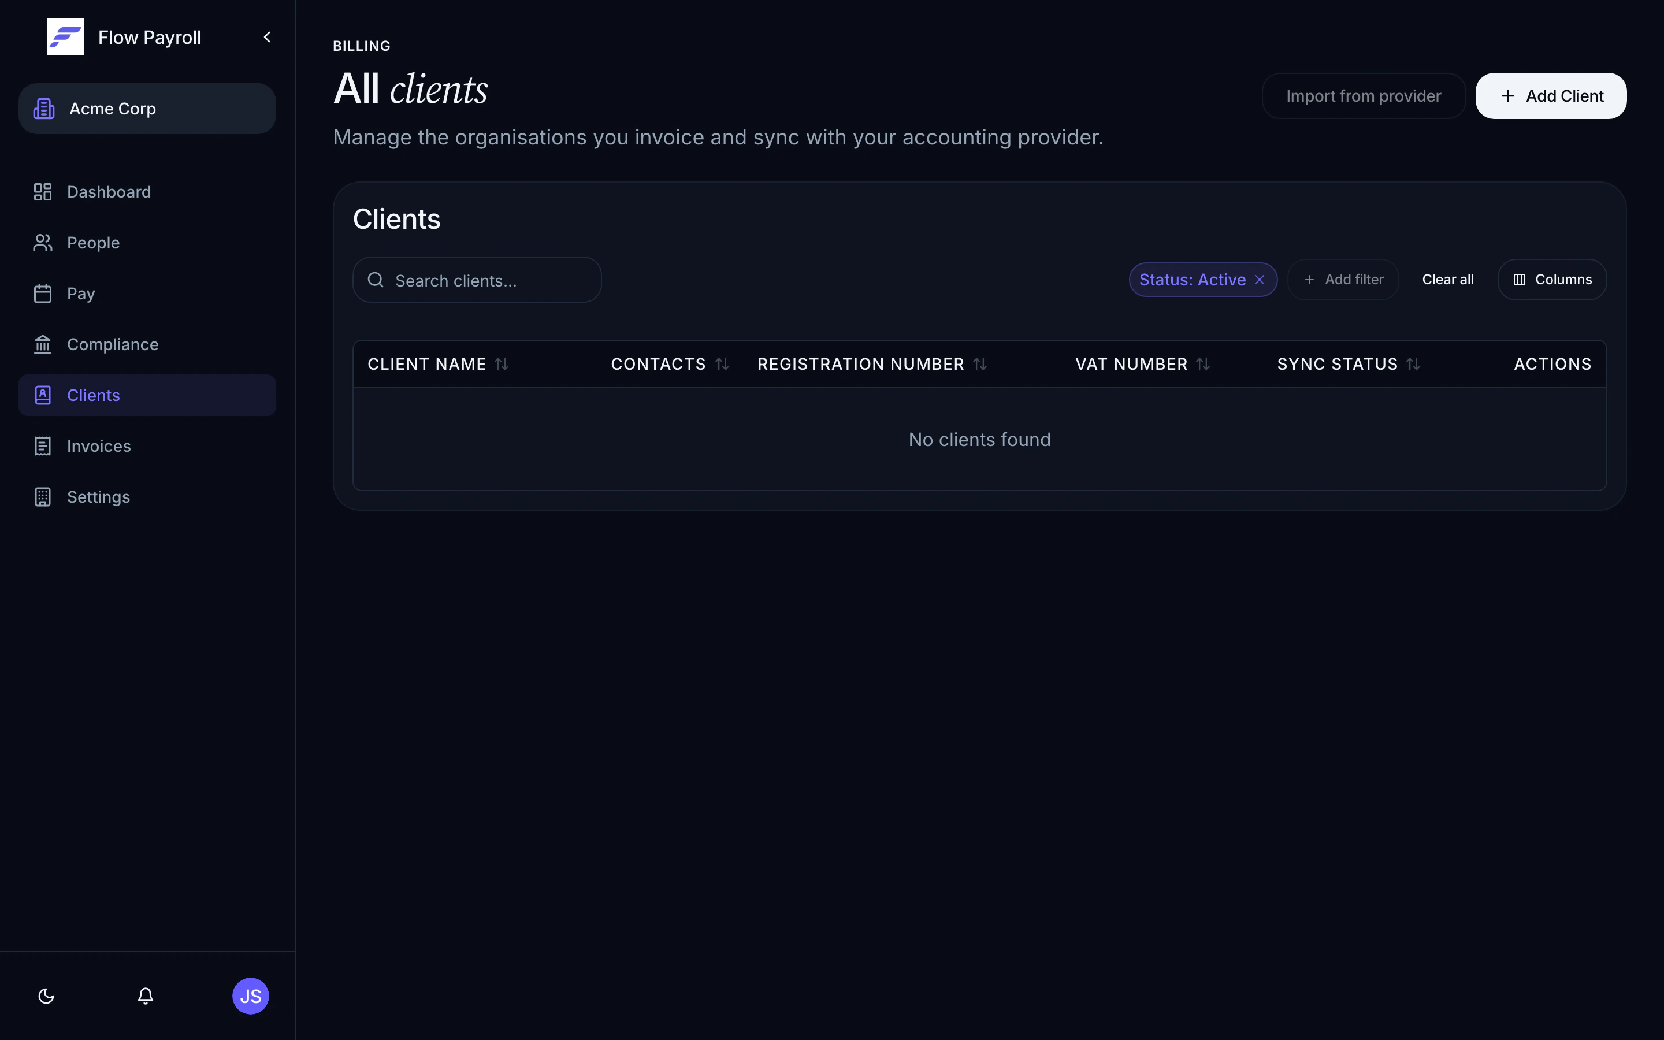Select the Clients sidebar item
The image size is (1664, 1040).
click(x=147, y=396)
